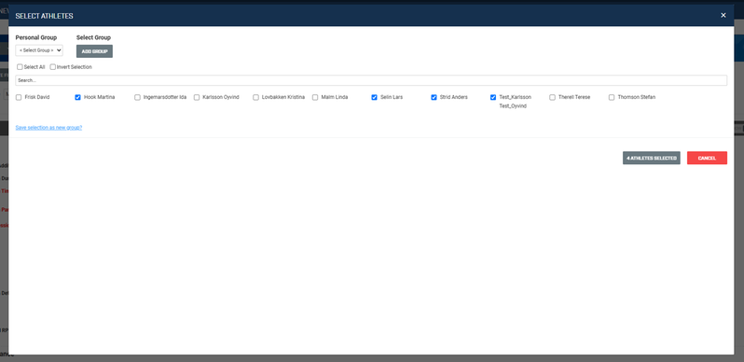Screen dimensions: 744x362
Task: Tick the Karlsson Oyvind checkbox
Action: tap(197, 97)
